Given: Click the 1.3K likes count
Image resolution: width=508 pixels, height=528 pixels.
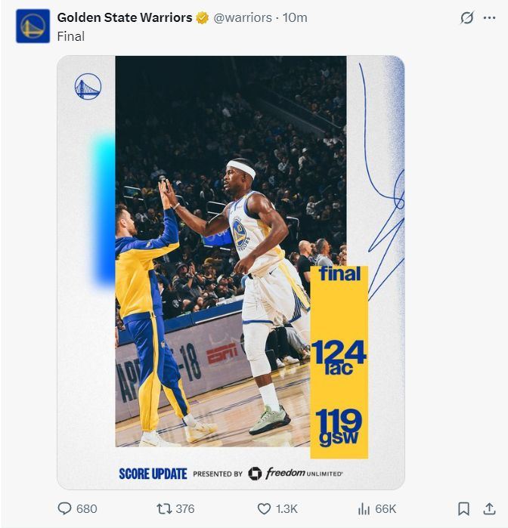Looking at the screenshot, I should pyautogui.click(x=287, y=508).
